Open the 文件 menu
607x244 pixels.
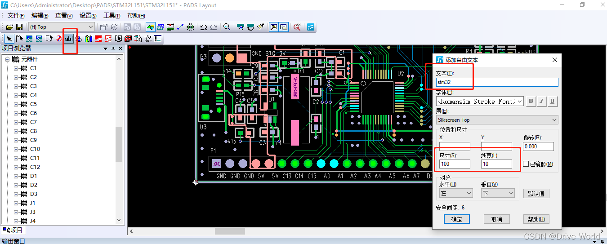[16, 15]
